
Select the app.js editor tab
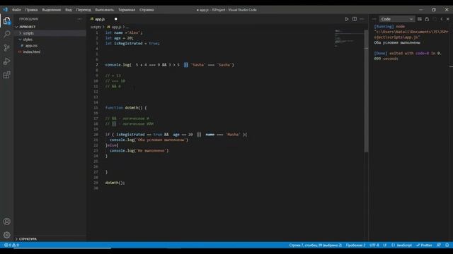click(100, 19)
